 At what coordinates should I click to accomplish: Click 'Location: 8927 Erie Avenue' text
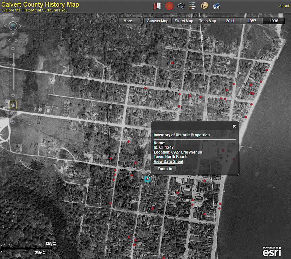[x=178, y=152]
